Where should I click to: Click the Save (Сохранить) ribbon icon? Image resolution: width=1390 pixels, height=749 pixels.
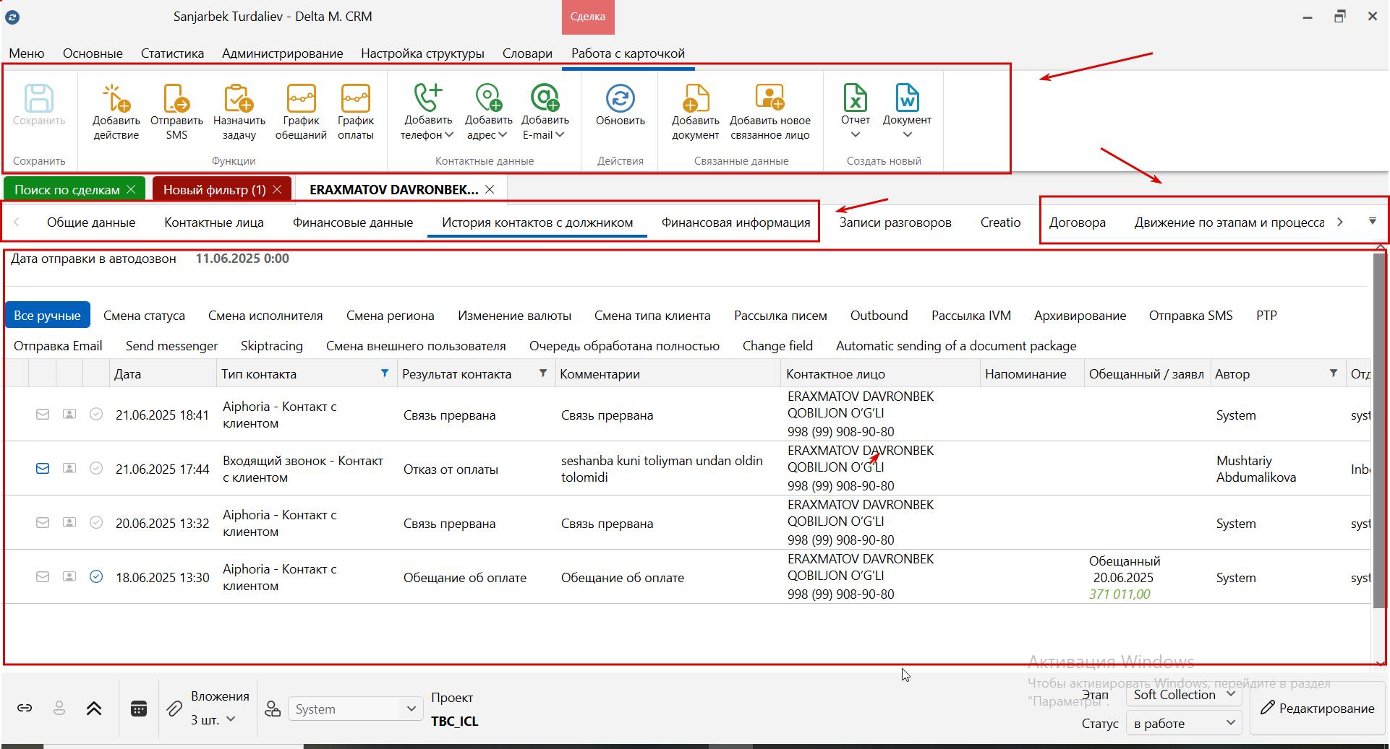(x=39, y=98)
